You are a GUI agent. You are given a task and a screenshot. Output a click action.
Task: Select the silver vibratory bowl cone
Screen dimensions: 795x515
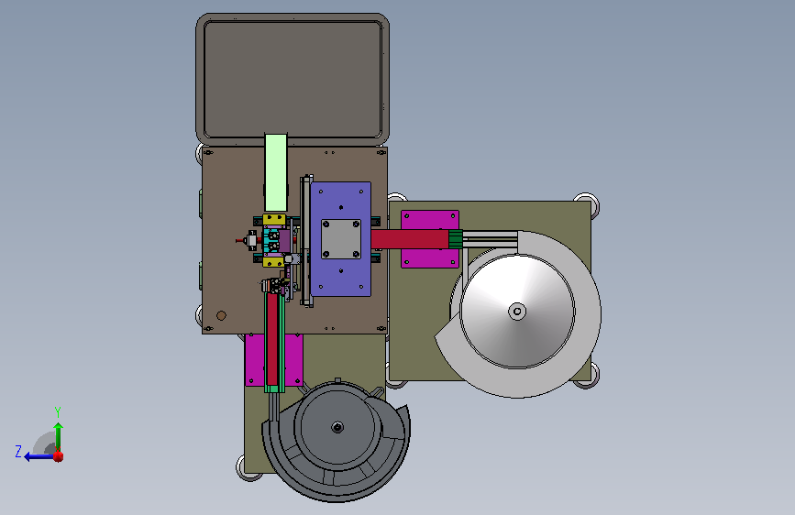pos(517,311)
